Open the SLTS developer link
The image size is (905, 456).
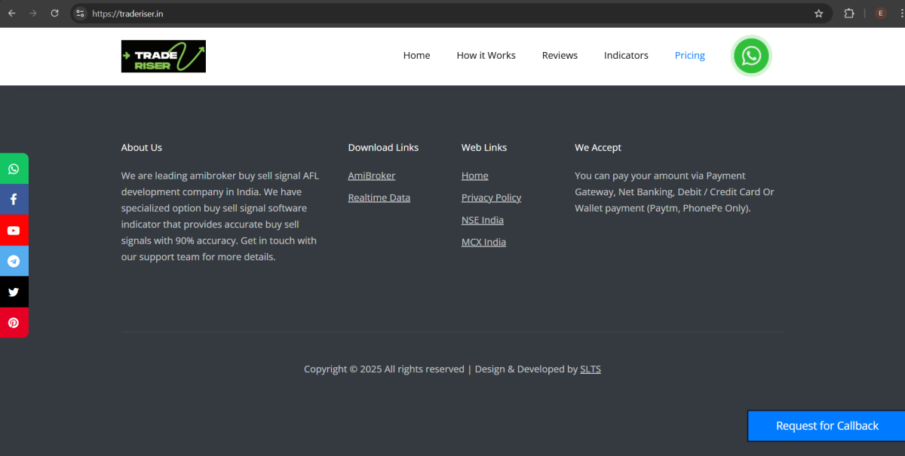590,369
